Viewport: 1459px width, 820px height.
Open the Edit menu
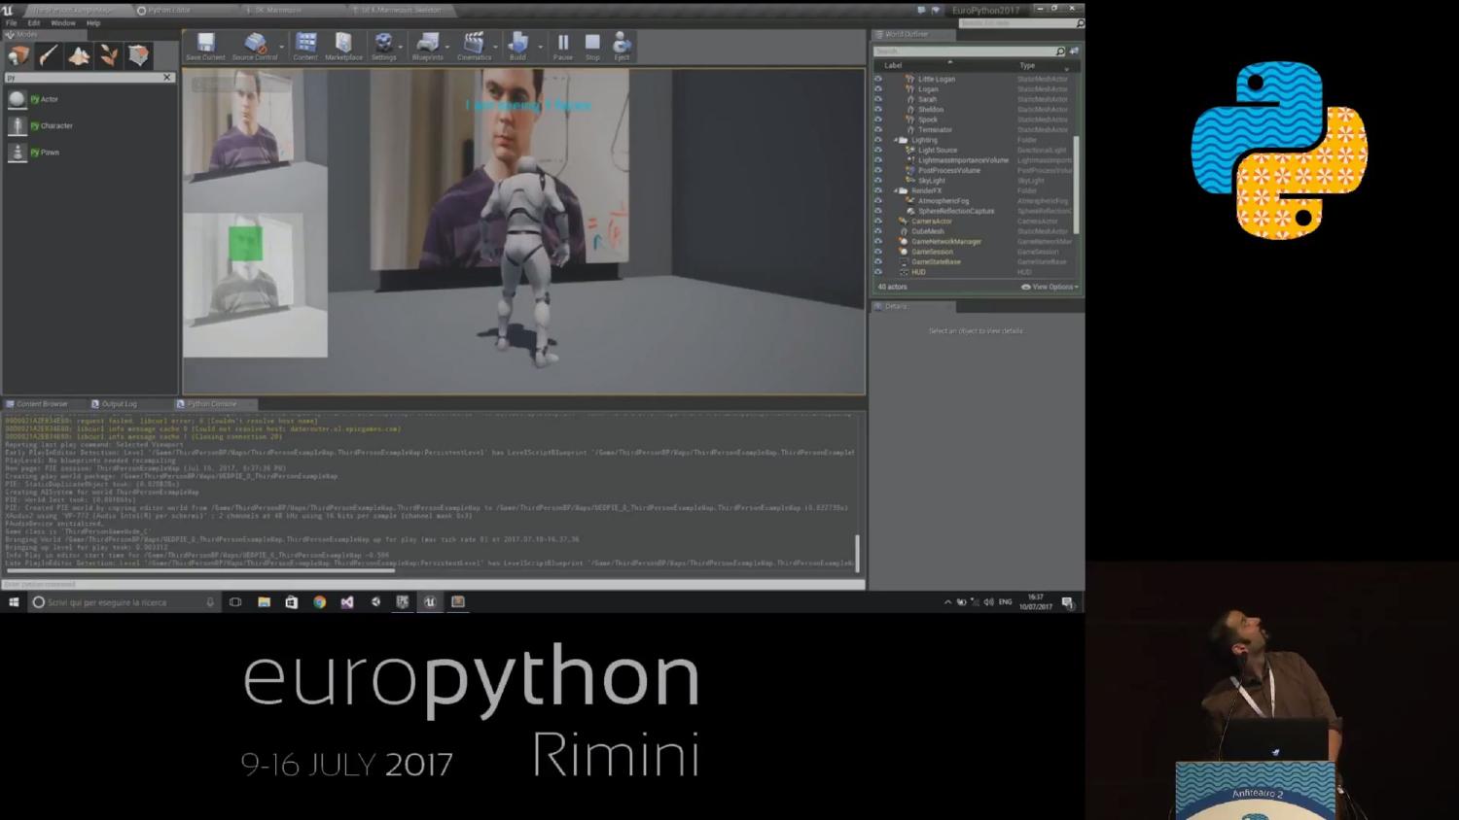[x=34, y=22]
